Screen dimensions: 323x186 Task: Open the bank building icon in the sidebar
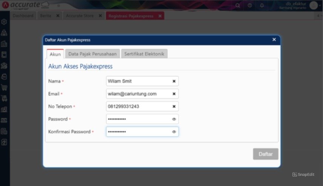coord(4,66)
